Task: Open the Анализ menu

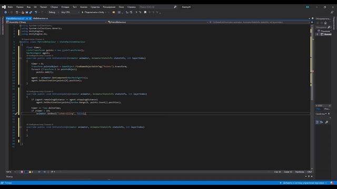Action: [84, 7]
